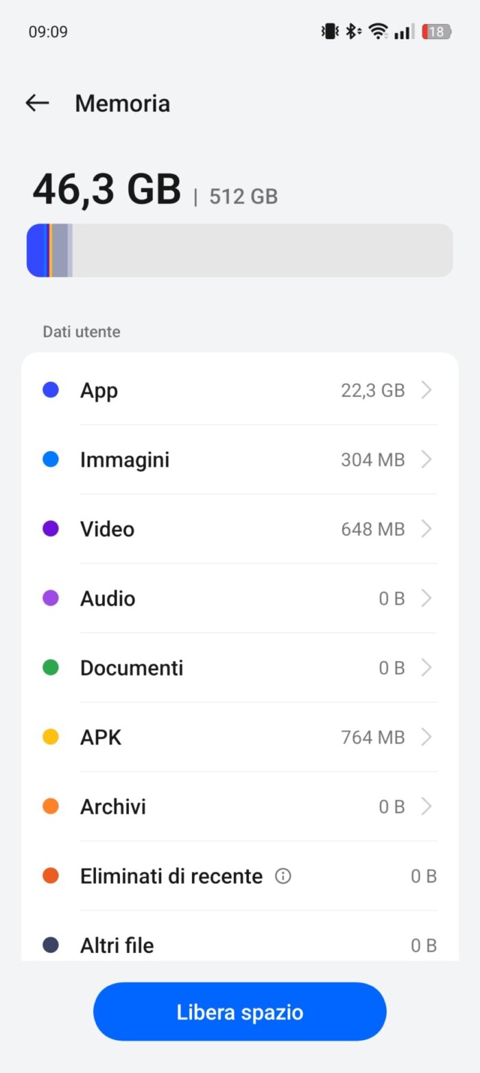Tap the vibration mode icon
Image resolution: width=480 pixels, height=1073 pixels.
[330, 32]
